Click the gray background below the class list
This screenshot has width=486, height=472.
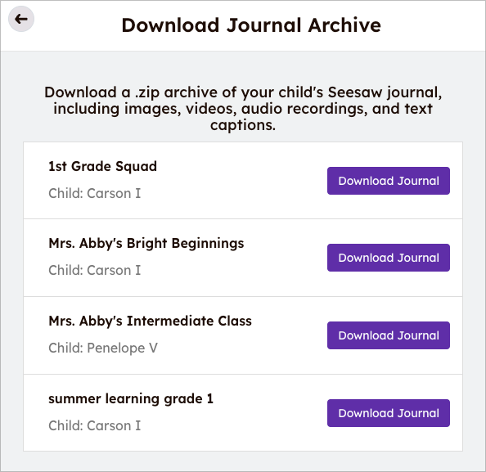[x=243, y=461]
